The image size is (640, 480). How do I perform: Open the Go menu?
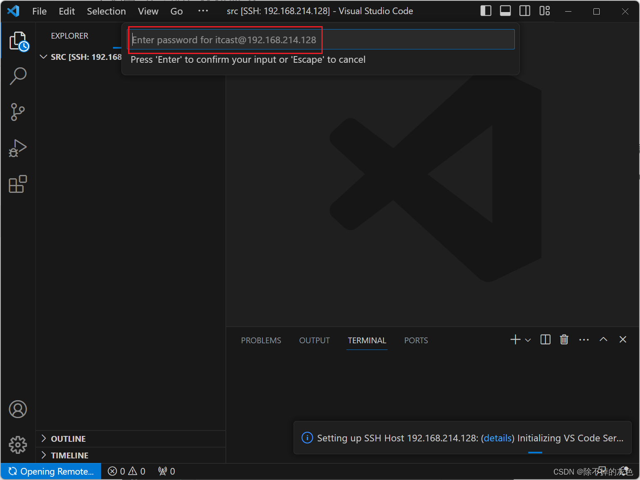click(x=176, y=11)
